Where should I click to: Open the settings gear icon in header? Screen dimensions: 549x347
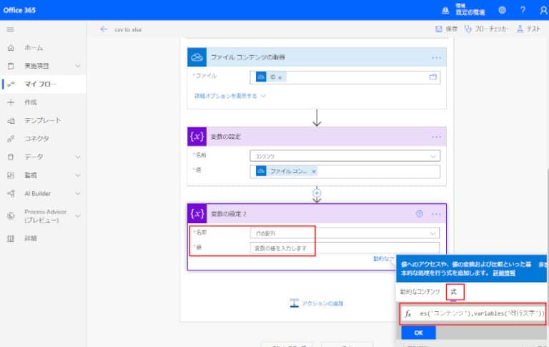[x=502, y=10]
